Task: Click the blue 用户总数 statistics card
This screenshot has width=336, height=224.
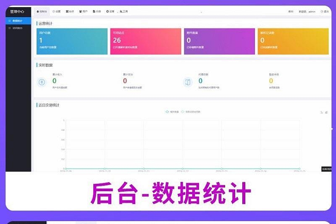Action: coord(72,41)
